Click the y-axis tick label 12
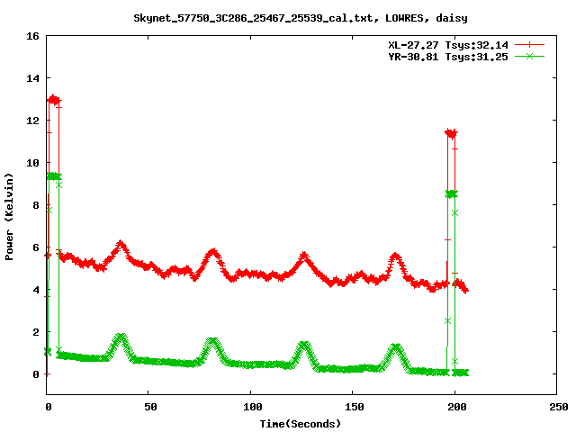 coord(32,121)
